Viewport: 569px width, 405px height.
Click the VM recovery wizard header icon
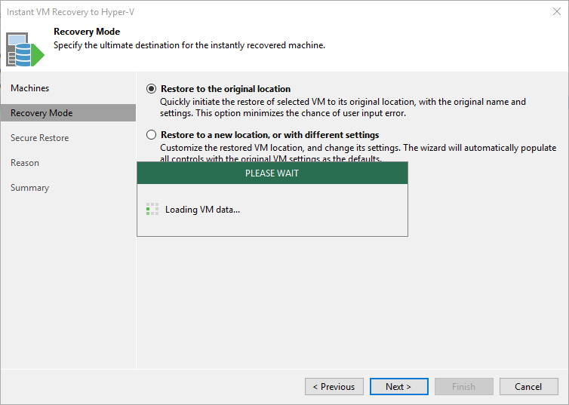coord(25,49)
